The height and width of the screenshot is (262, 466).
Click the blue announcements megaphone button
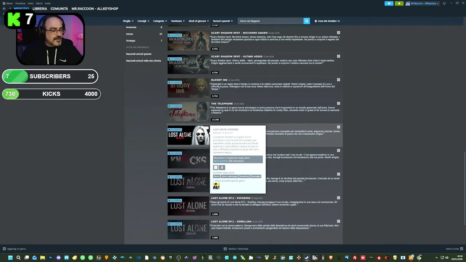[x=389, y=3]
